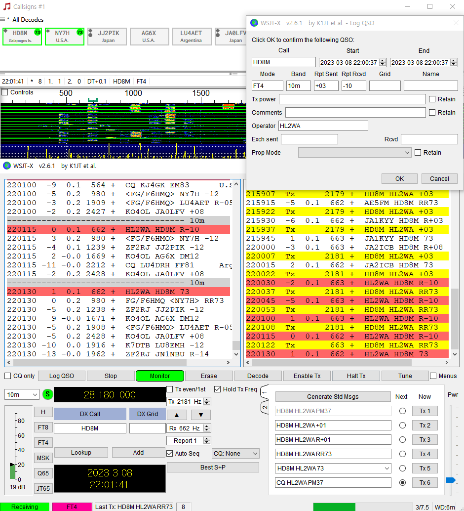Enable the CQ only checkbox

[8, 376]
